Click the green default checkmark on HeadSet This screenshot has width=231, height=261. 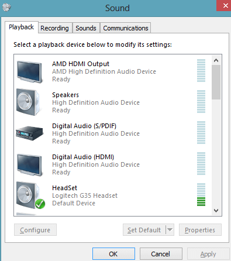(x=40, y=204)
